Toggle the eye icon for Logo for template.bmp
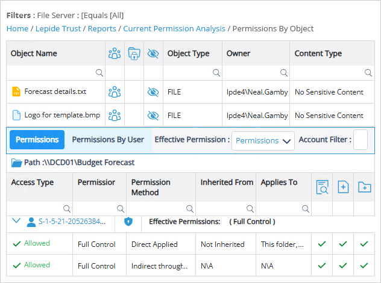Viewport: 381px width, 283px height. [x=153, y=115]
